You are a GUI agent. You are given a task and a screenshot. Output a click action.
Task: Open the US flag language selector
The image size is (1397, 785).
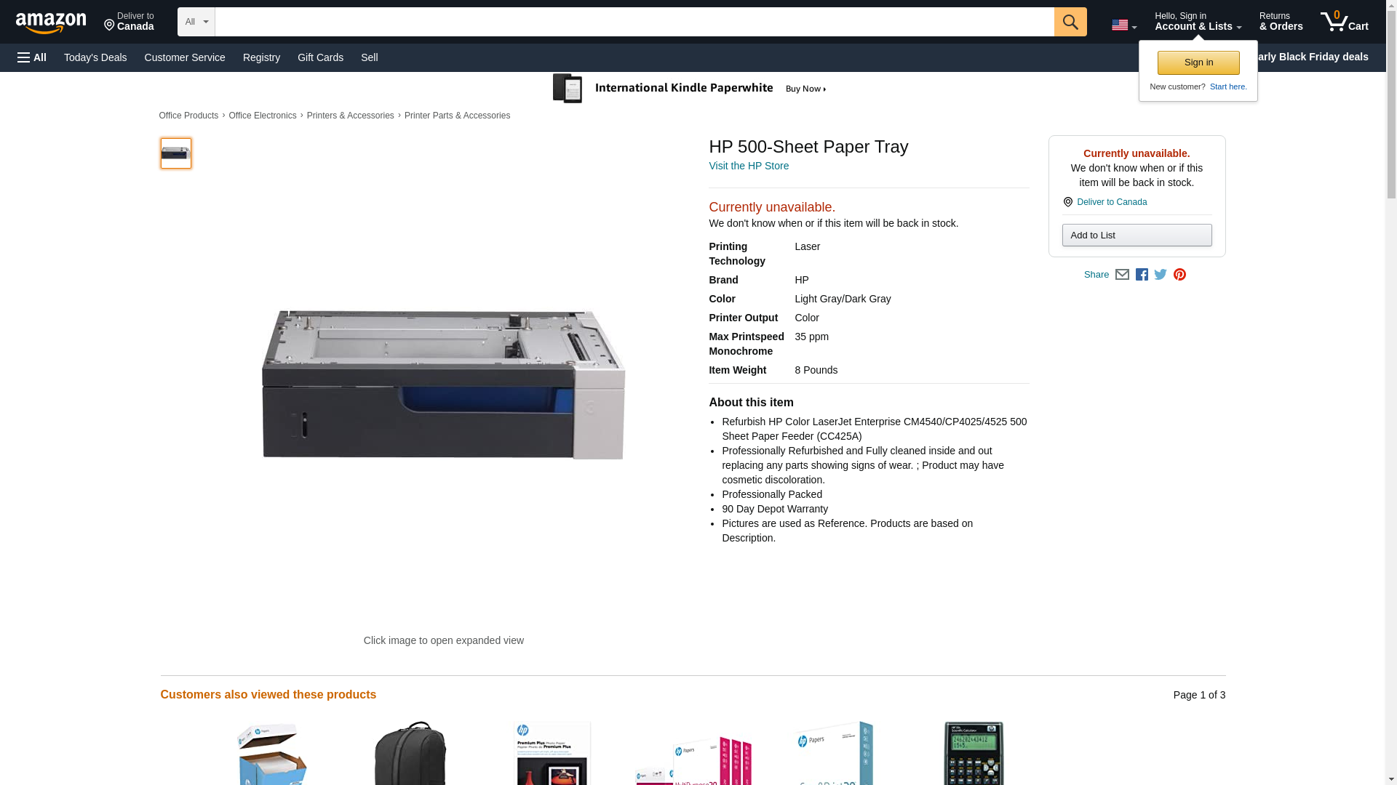click(x=1124, y=25)
